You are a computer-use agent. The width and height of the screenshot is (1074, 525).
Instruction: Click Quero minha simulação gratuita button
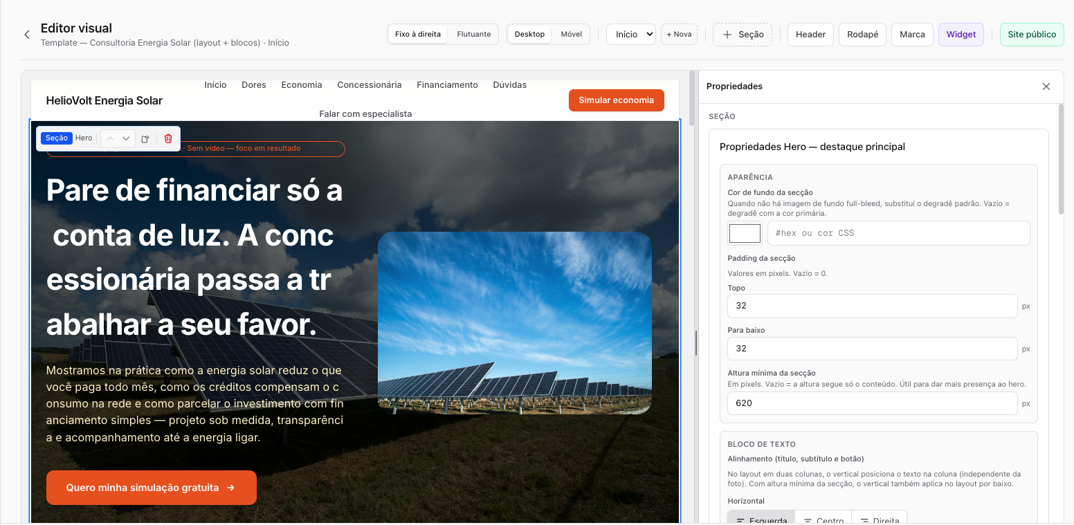pyautogui.click(x=152, y=488)
